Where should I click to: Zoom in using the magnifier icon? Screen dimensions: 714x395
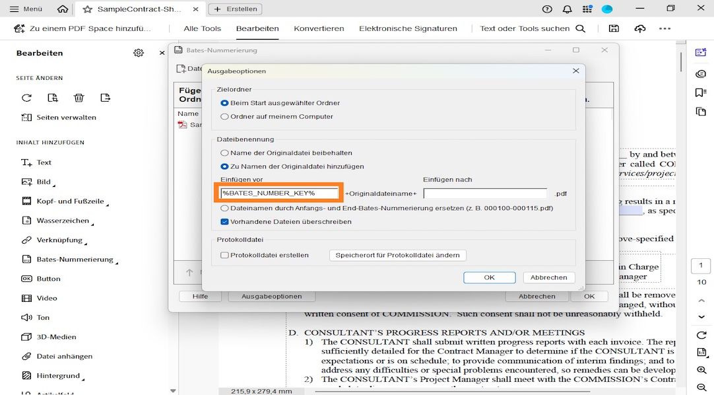pos(701,371)
